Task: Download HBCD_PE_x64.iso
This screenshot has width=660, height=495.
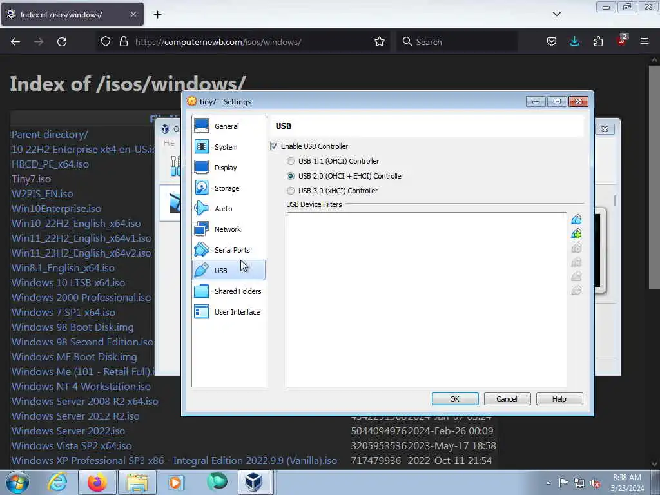Action: tap(50, 164)
